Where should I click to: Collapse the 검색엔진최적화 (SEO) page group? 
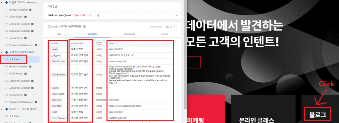click(2, 52)
